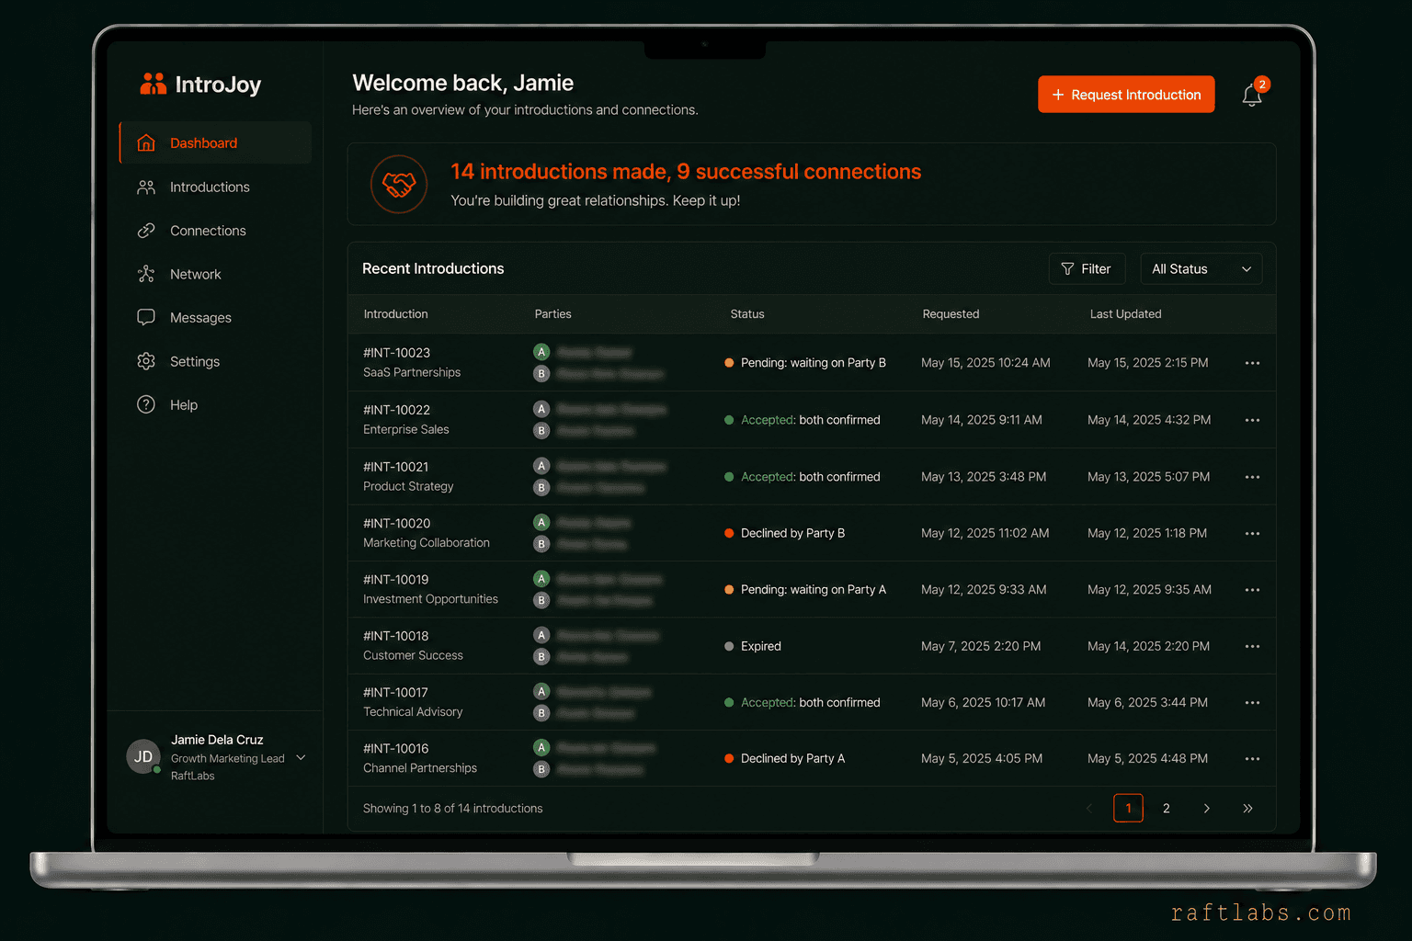Screen dimensions: 1412x941
Task: Select the #INT-10022 Enterprise Sales introduction
Action: (x=406, y=419)
